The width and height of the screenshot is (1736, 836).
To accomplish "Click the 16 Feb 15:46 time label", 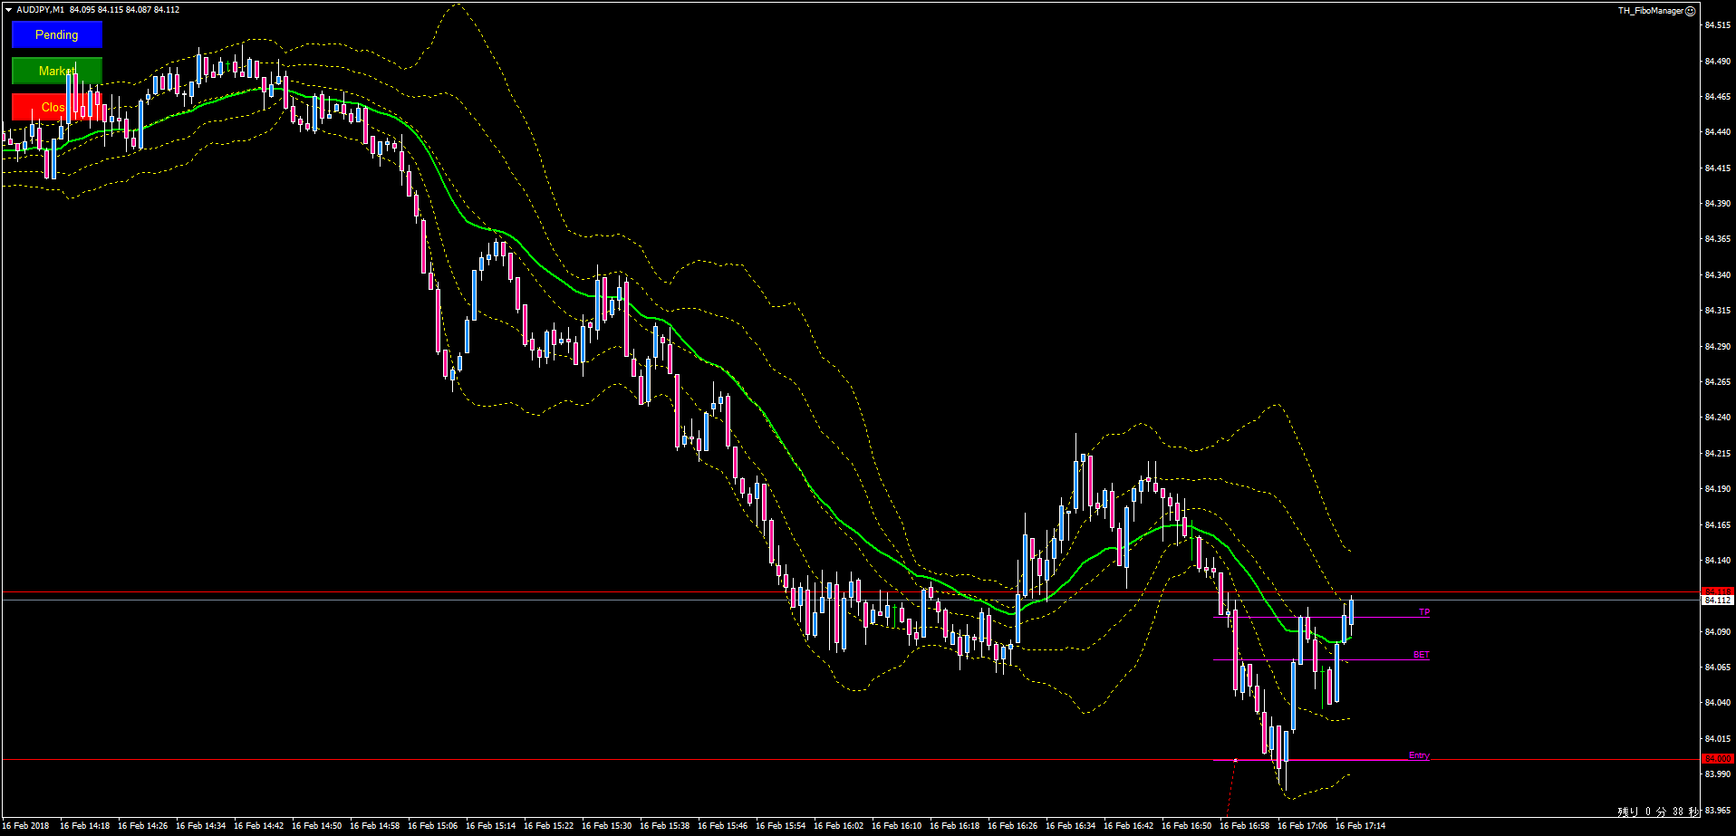I will pyautogui.click(x=723, y=826).
